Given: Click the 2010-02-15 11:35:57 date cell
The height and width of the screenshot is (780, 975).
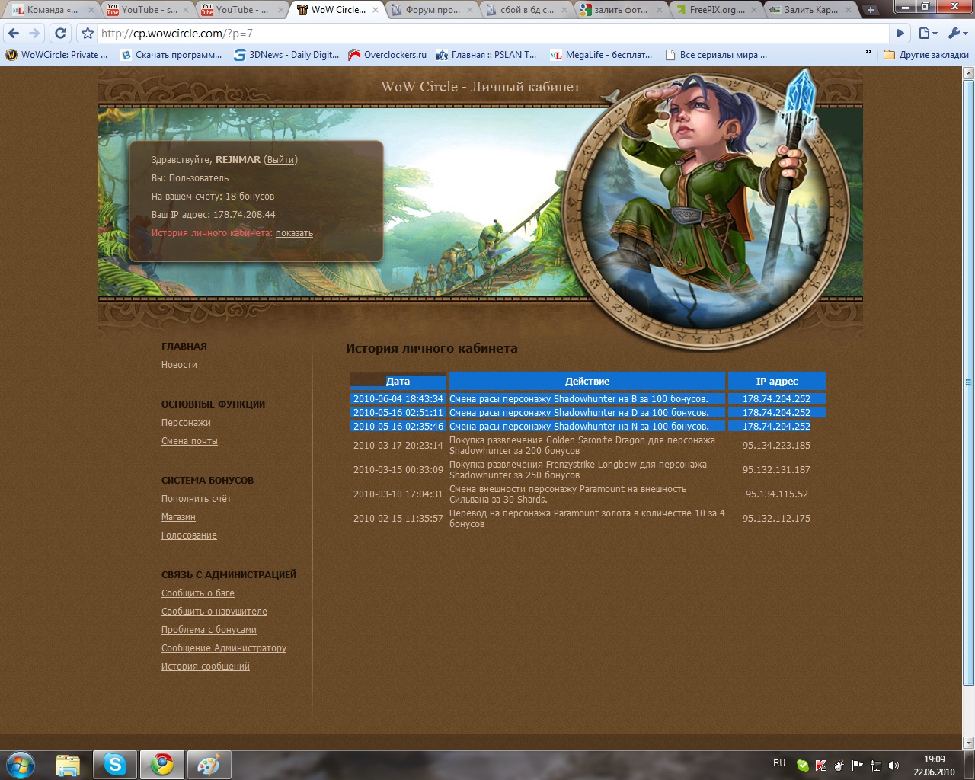Looking at the screenshot, I should (x=398, y=519).
